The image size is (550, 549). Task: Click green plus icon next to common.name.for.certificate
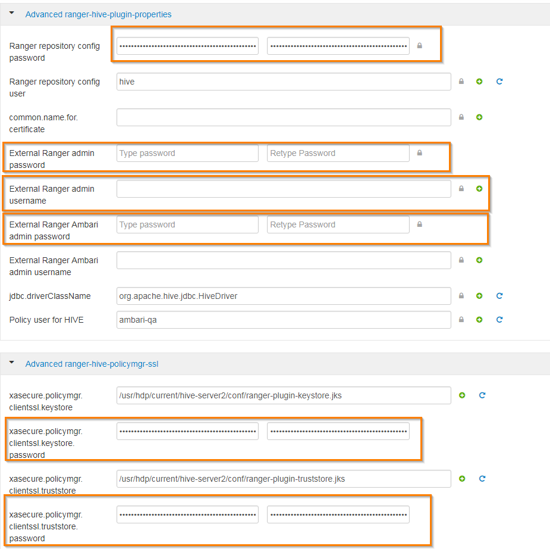(479, 117)
